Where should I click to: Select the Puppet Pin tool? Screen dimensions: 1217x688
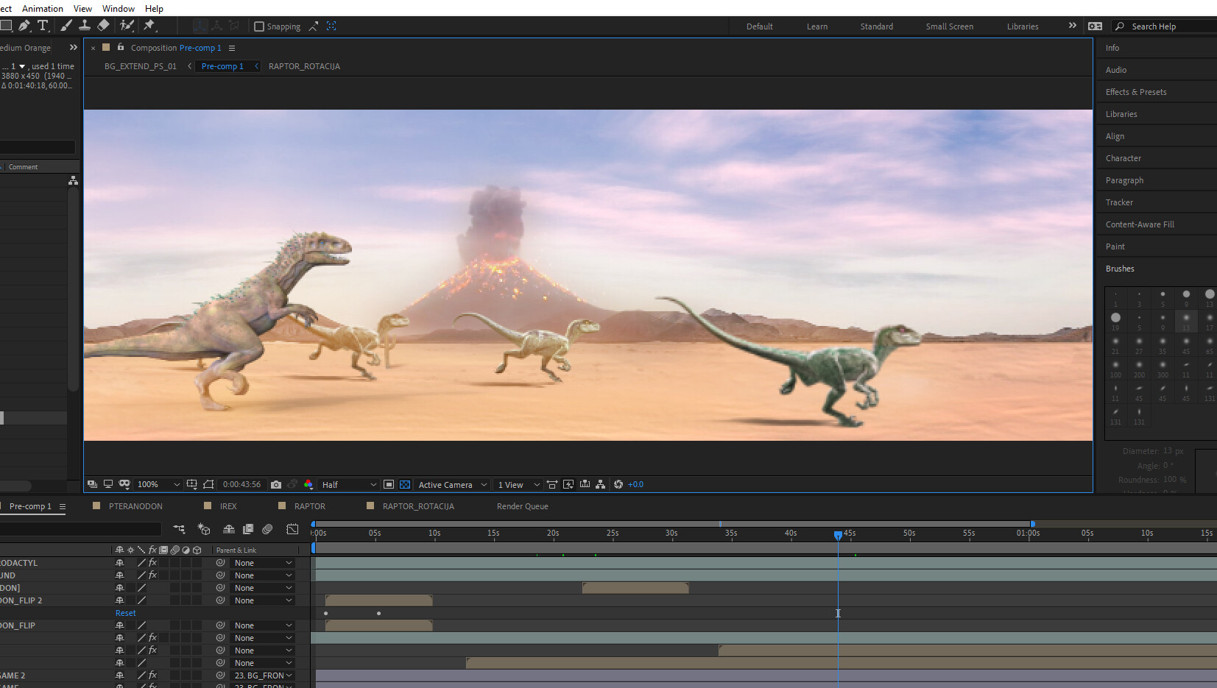[149, 26]
